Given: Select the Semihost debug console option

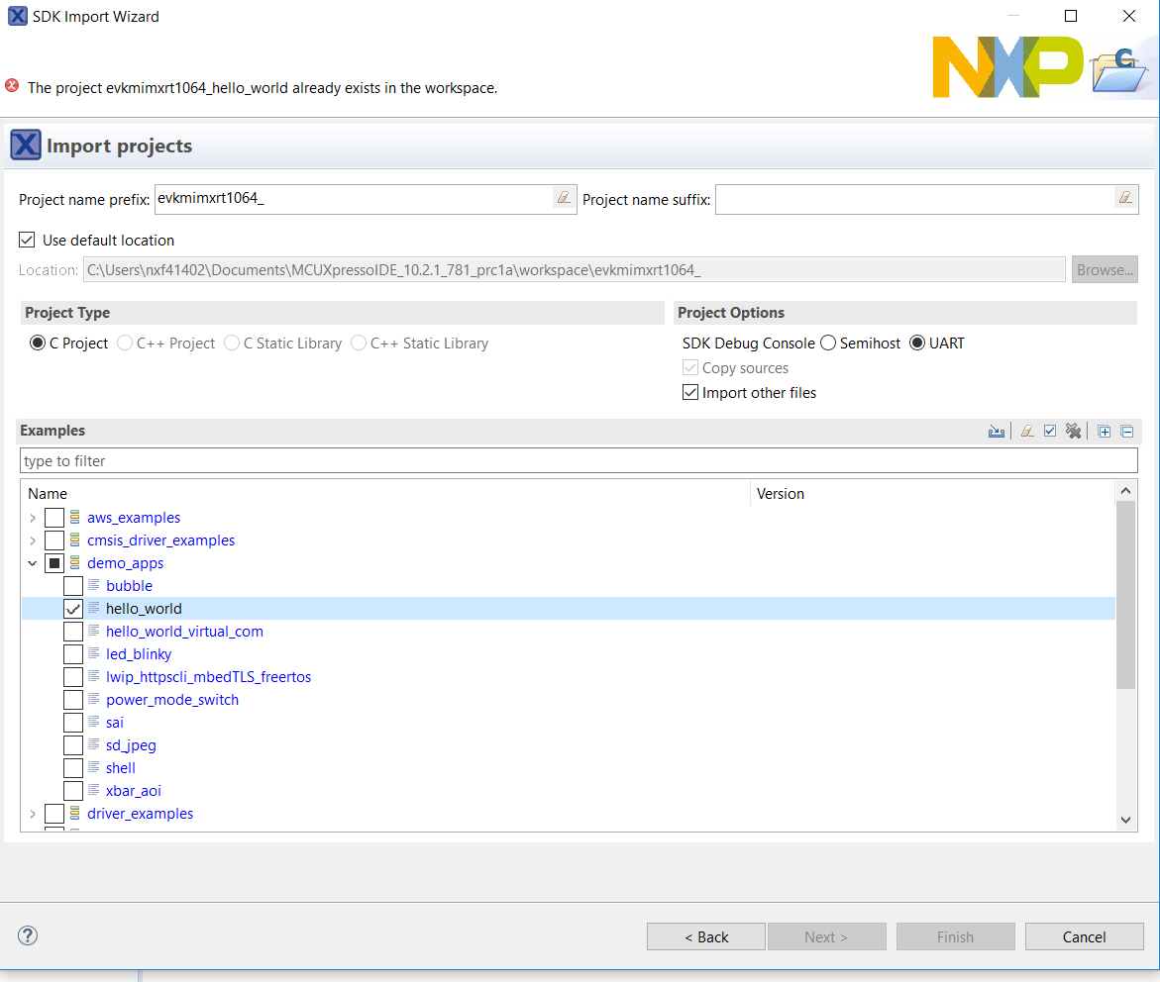Looking at the screenshot, I should [x=828, y=344].
